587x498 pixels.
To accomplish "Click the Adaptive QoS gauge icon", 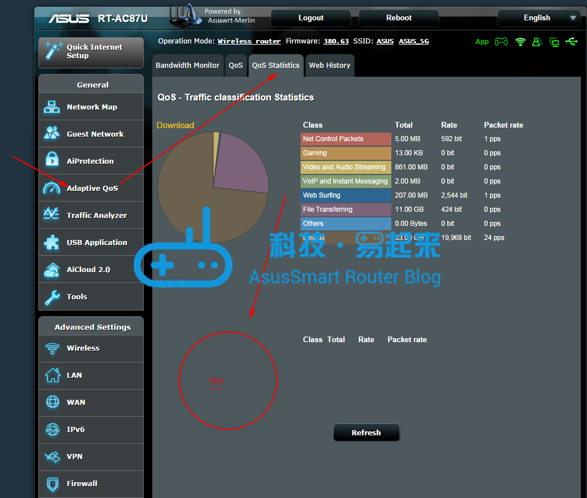I will tap(52, 187).
